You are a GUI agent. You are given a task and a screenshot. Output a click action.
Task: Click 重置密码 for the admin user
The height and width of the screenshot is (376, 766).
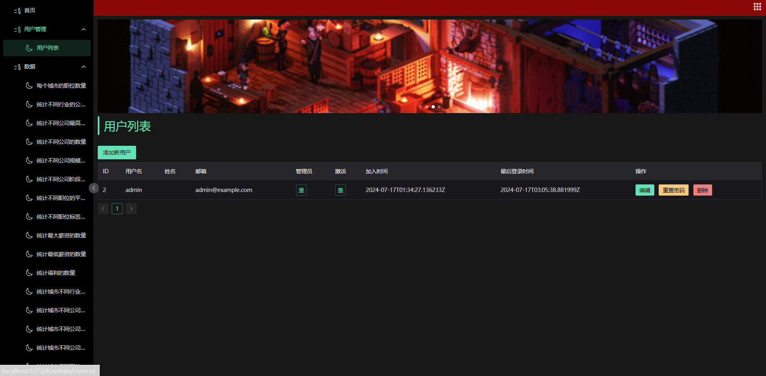[673, 190]
